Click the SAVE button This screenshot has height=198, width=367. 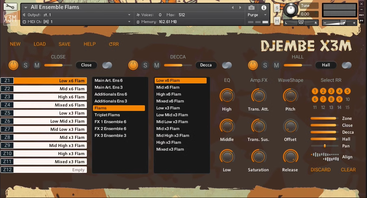click(65, 44)
